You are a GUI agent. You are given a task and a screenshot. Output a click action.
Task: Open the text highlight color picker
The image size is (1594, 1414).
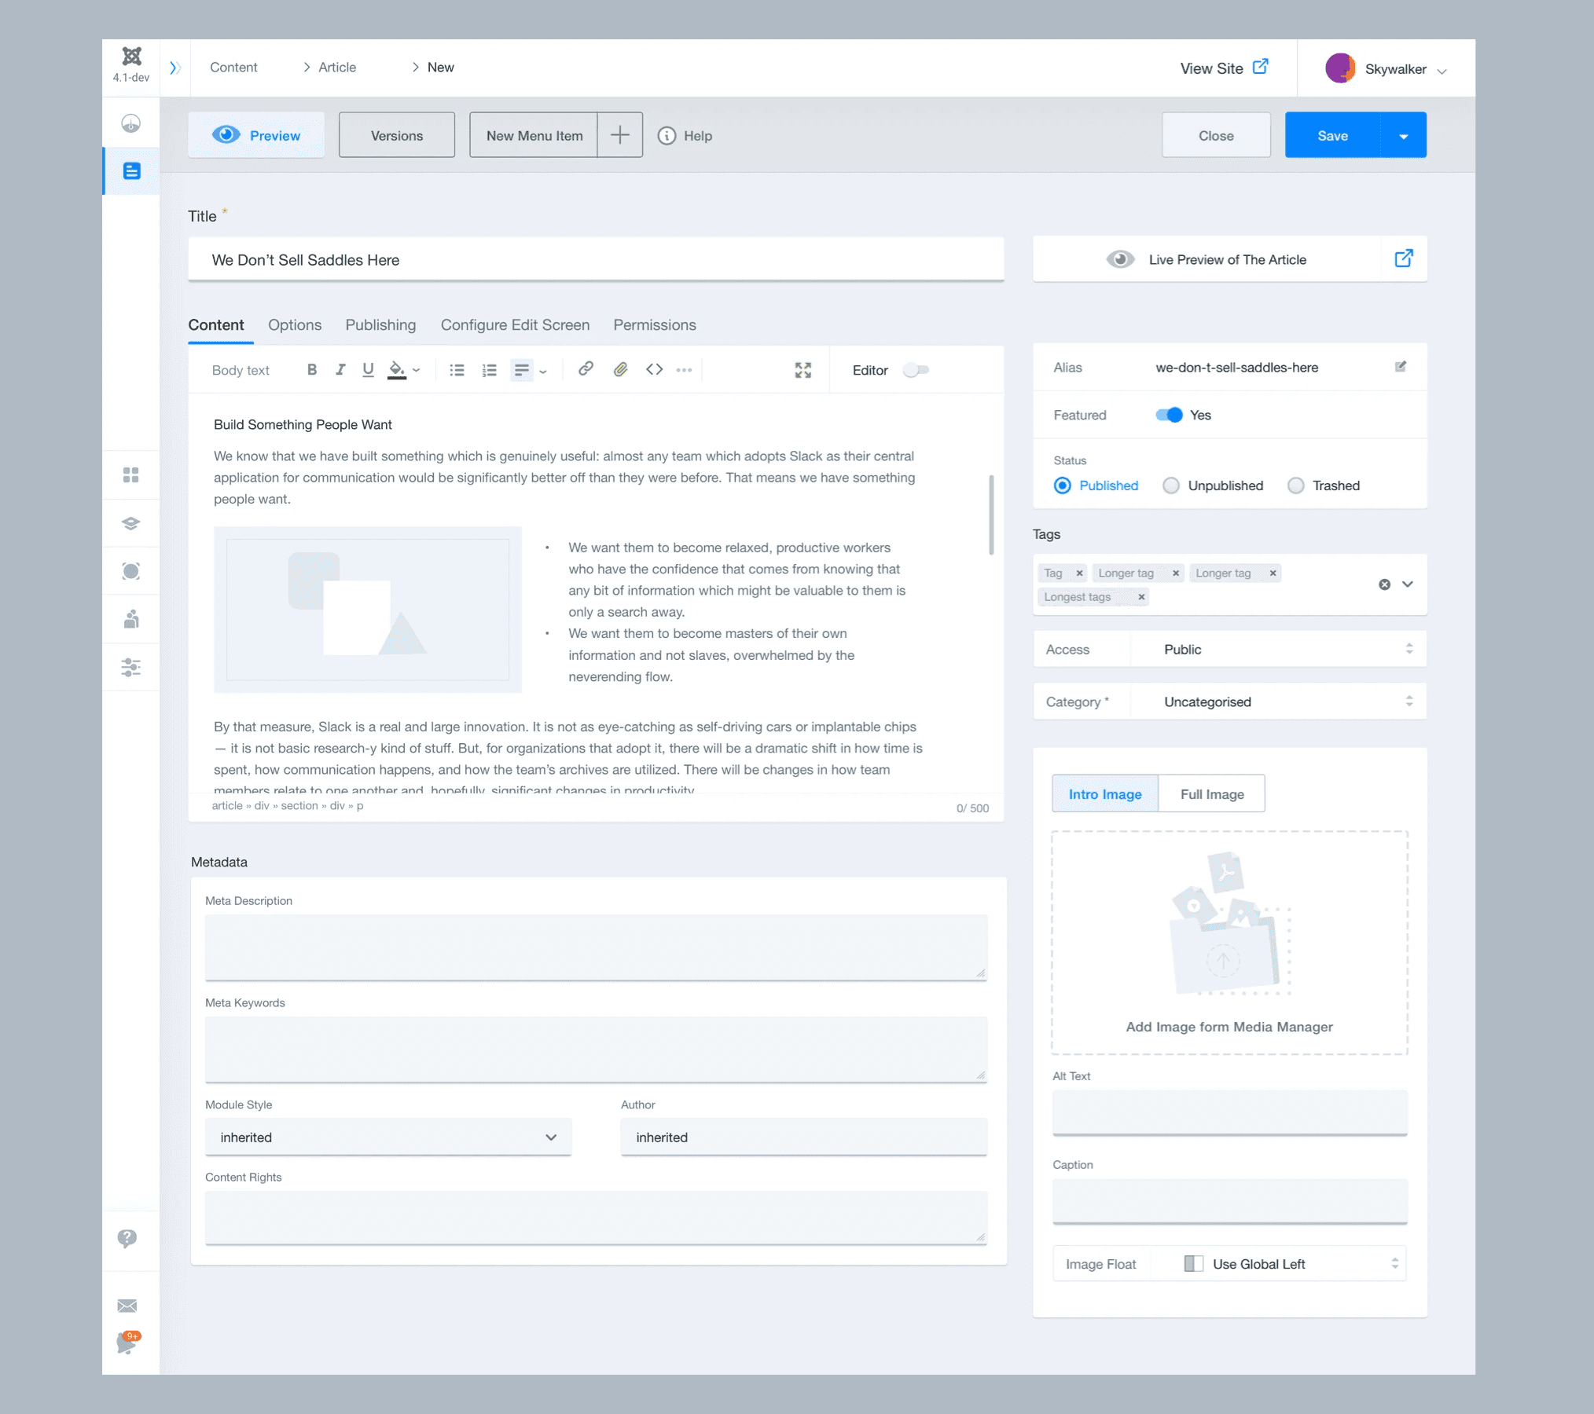[397, 369]
